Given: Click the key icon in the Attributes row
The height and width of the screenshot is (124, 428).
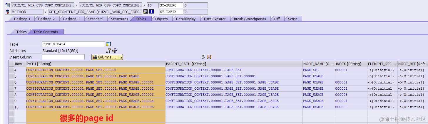Looking at the screenshot, I should click(x=108, y=51).
